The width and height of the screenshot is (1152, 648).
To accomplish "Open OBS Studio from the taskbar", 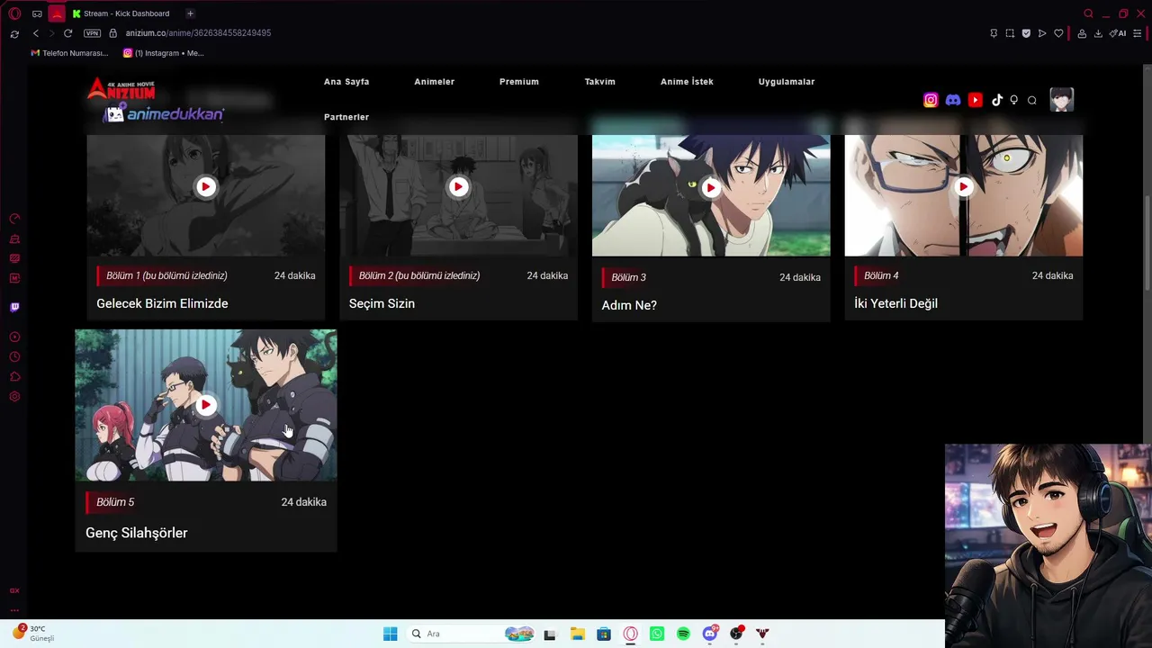I will coord(736,634).
